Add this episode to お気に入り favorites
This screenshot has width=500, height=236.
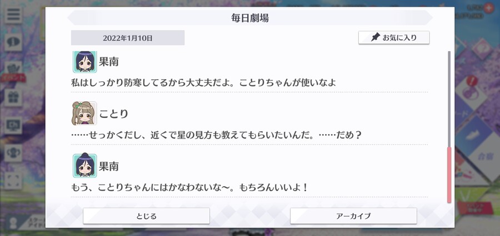point(394,38)
